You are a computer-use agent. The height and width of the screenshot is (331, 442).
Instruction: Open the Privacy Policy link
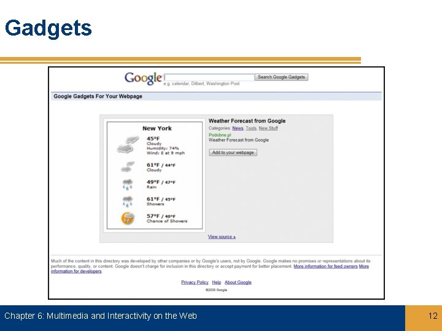point(195,282)
